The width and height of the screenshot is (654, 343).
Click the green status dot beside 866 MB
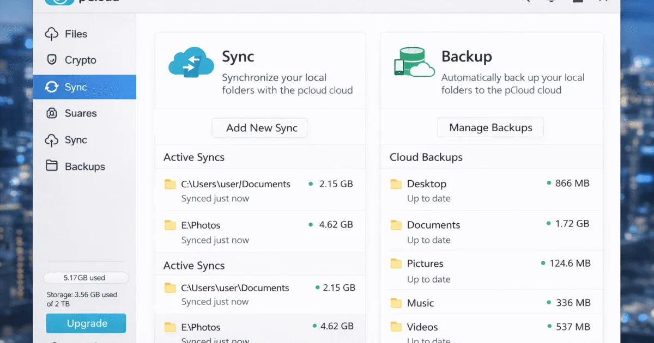click(549, 183)
